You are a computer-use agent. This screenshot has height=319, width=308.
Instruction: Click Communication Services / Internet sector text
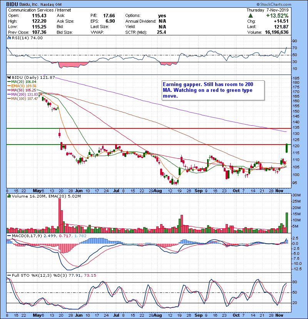40,10
